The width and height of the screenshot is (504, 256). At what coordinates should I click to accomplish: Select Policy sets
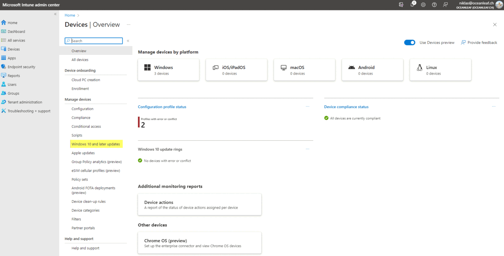click(x=80, y=179)
